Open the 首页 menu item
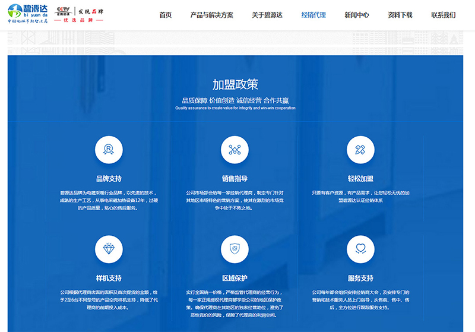The width and height of the screenshot is (475, 332). (x=166, y=15)
